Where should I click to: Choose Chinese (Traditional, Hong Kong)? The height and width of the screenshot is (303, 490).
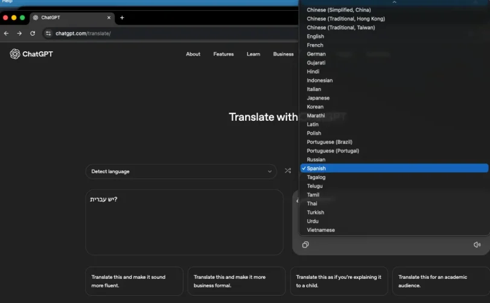[395, 19]
